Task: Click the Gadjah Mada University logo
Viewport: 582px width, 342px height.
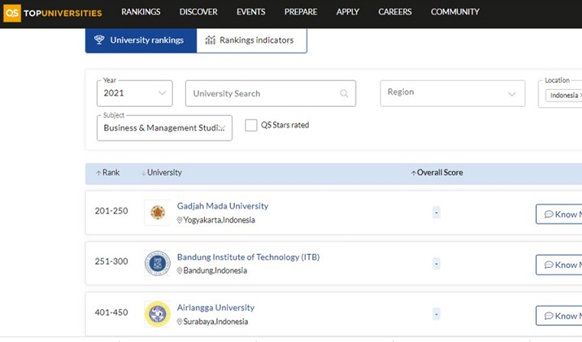Action: click(x=158, y=212)
